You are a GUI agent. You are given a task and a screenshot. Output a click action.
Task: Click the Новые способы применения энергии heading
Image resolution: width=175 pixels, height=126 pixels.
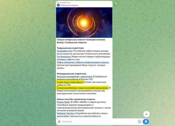coord(76,99)
